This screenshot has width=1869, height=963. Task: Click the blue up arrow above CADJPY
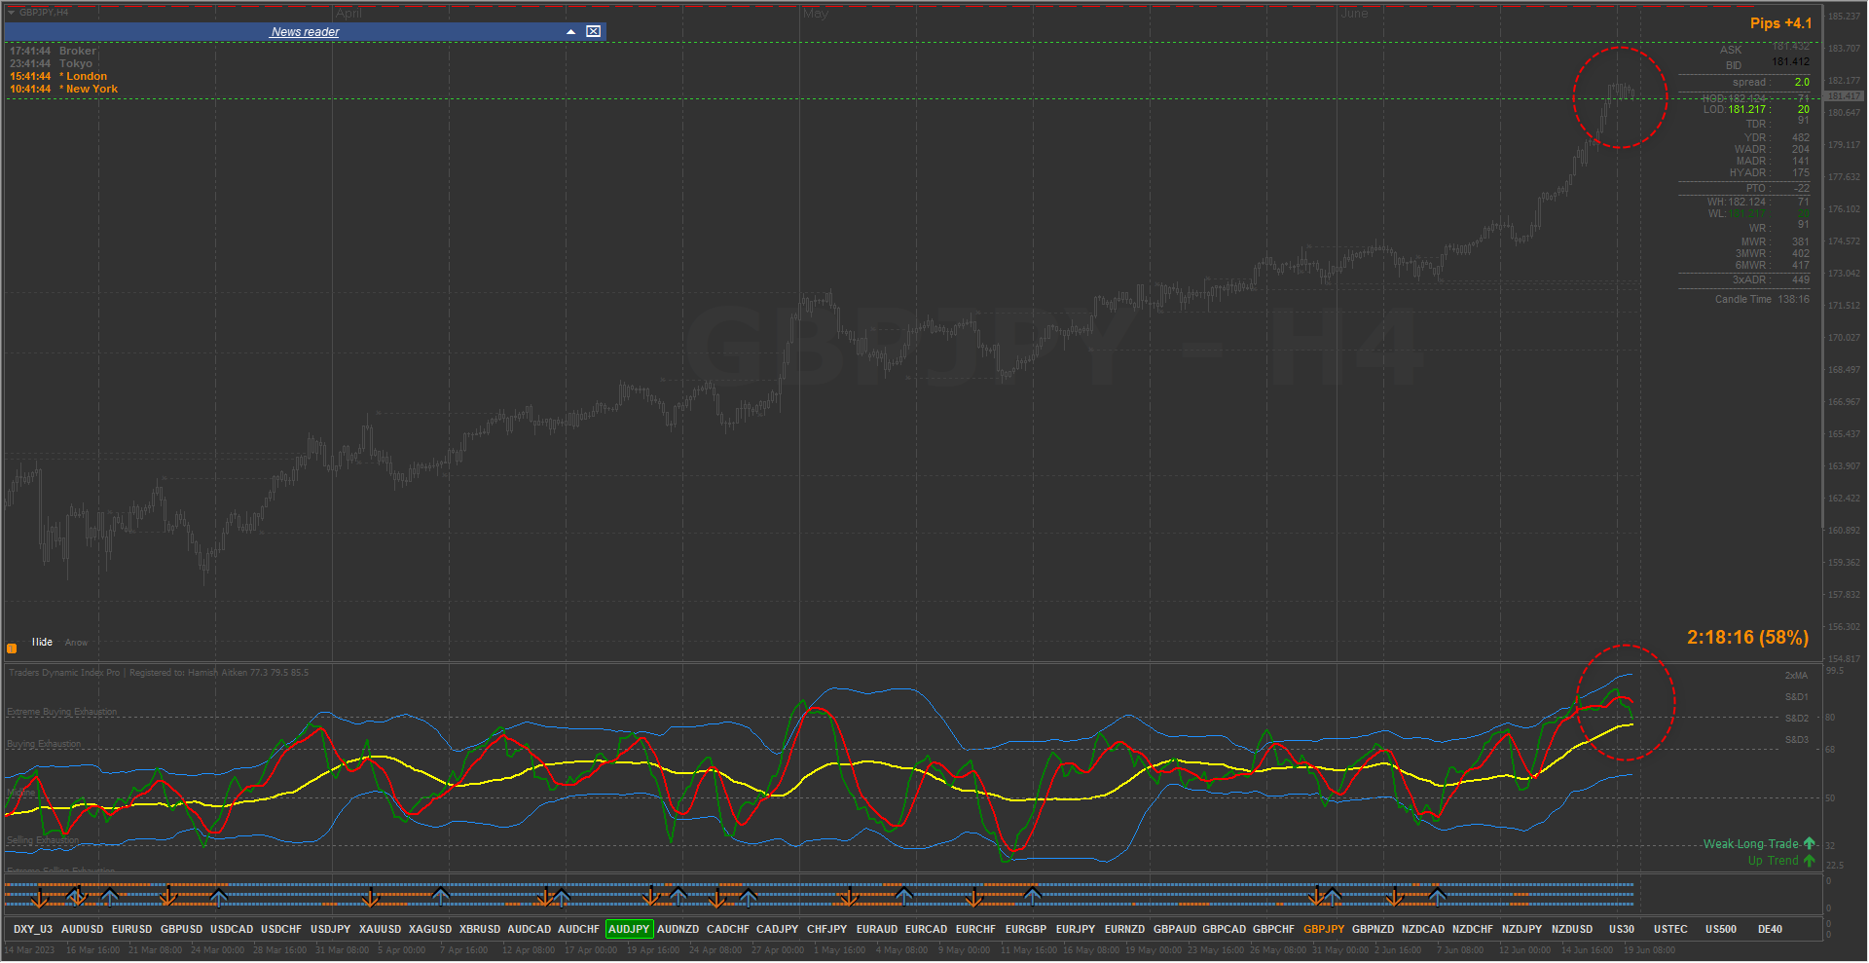point(748,897)
